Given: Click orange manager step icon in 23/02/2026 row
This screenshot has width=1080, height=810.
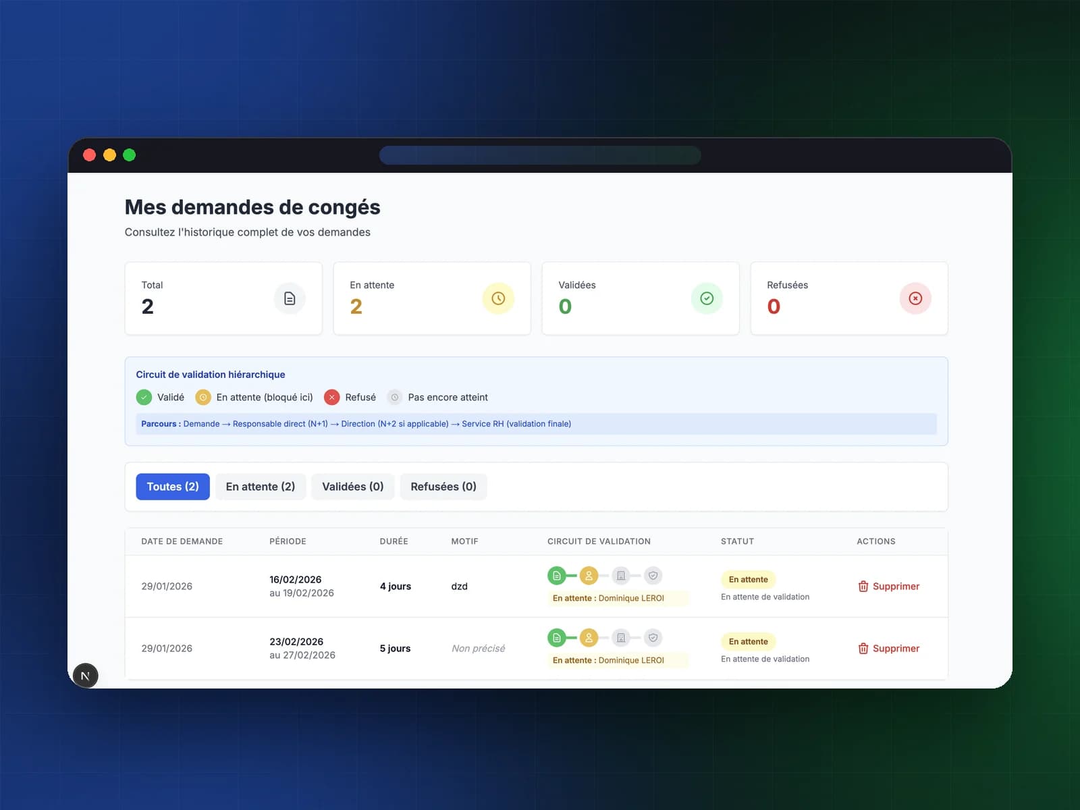Looking at the screenshot, I should (x=589, y=638).
